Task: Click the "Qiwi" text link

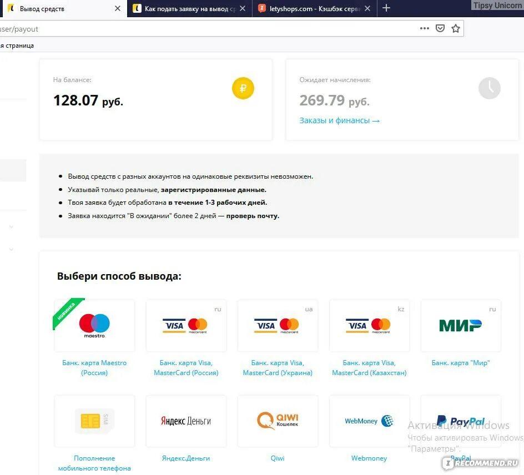Action: click(278, 458)
